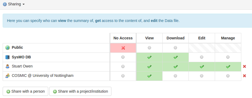Set Public access to View
The image size is (252, 98).
point(149,48)
